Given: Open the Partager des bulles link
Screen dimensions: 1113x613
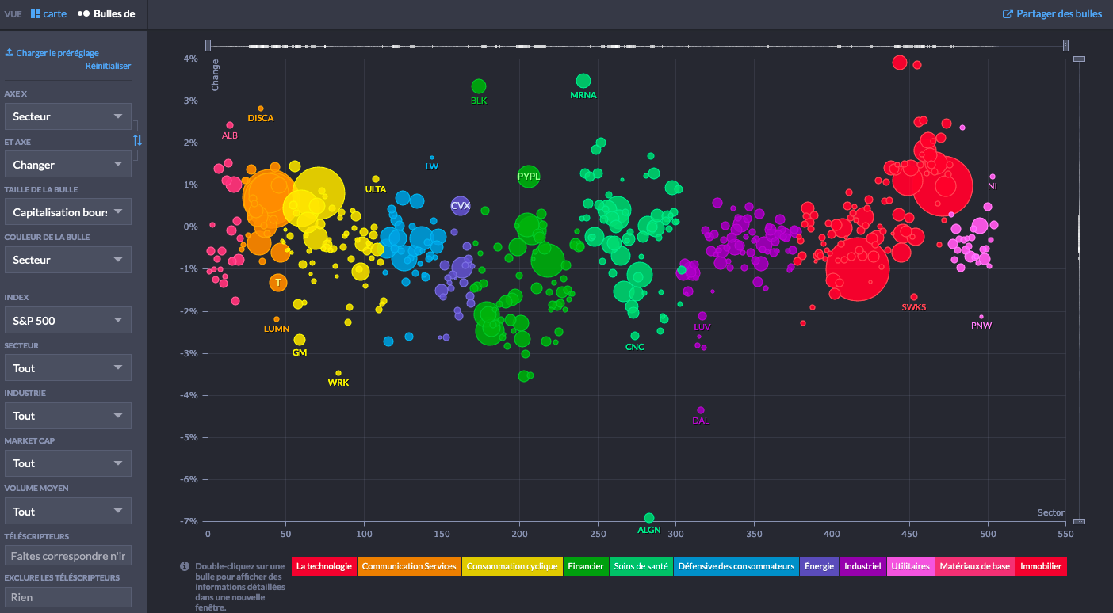Looking at the screenshot, I should tap(1052, 13).
